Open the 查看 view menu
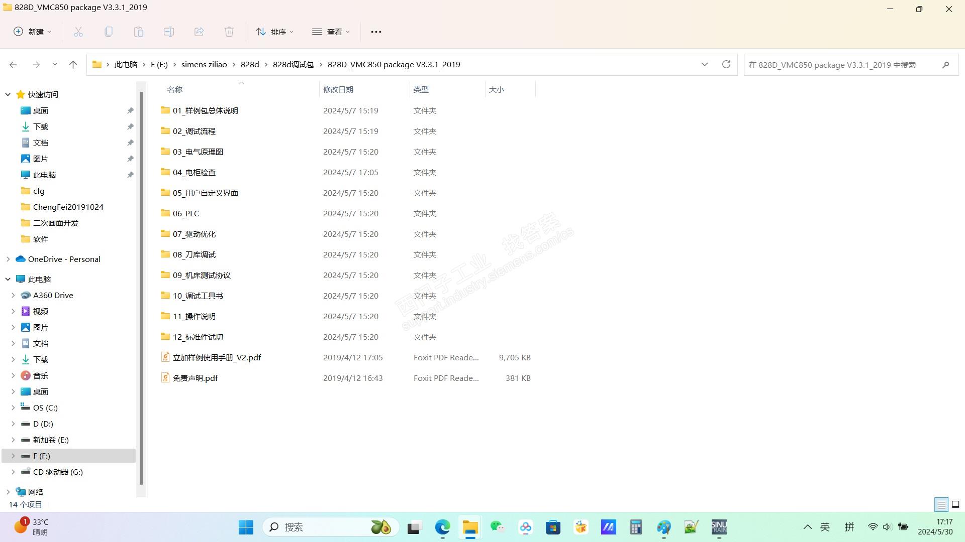Viewport: 965px width, 542px height. (331, 32)
